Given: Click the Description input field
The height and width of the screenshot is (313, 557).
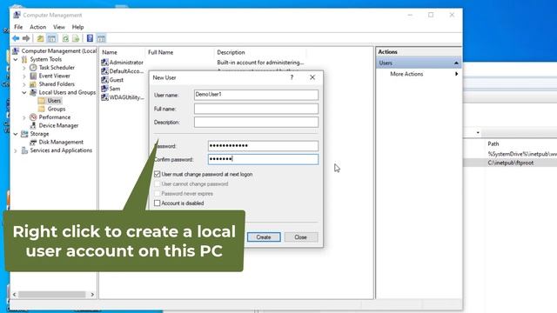Looking at the screenshot, I should tap(256, 122).
